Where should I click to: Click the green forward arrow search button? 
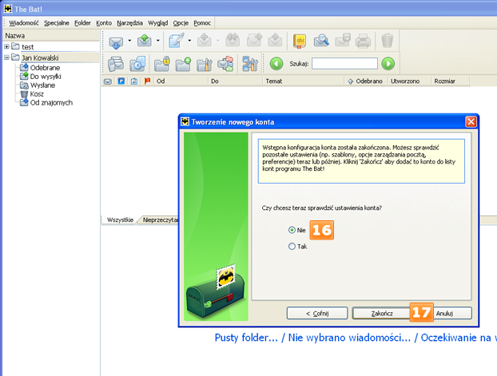click(x=388, y=64)
